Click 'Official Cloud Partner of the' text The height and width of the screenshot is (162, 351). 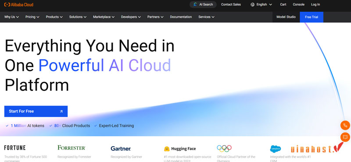(x=236, y=157)
